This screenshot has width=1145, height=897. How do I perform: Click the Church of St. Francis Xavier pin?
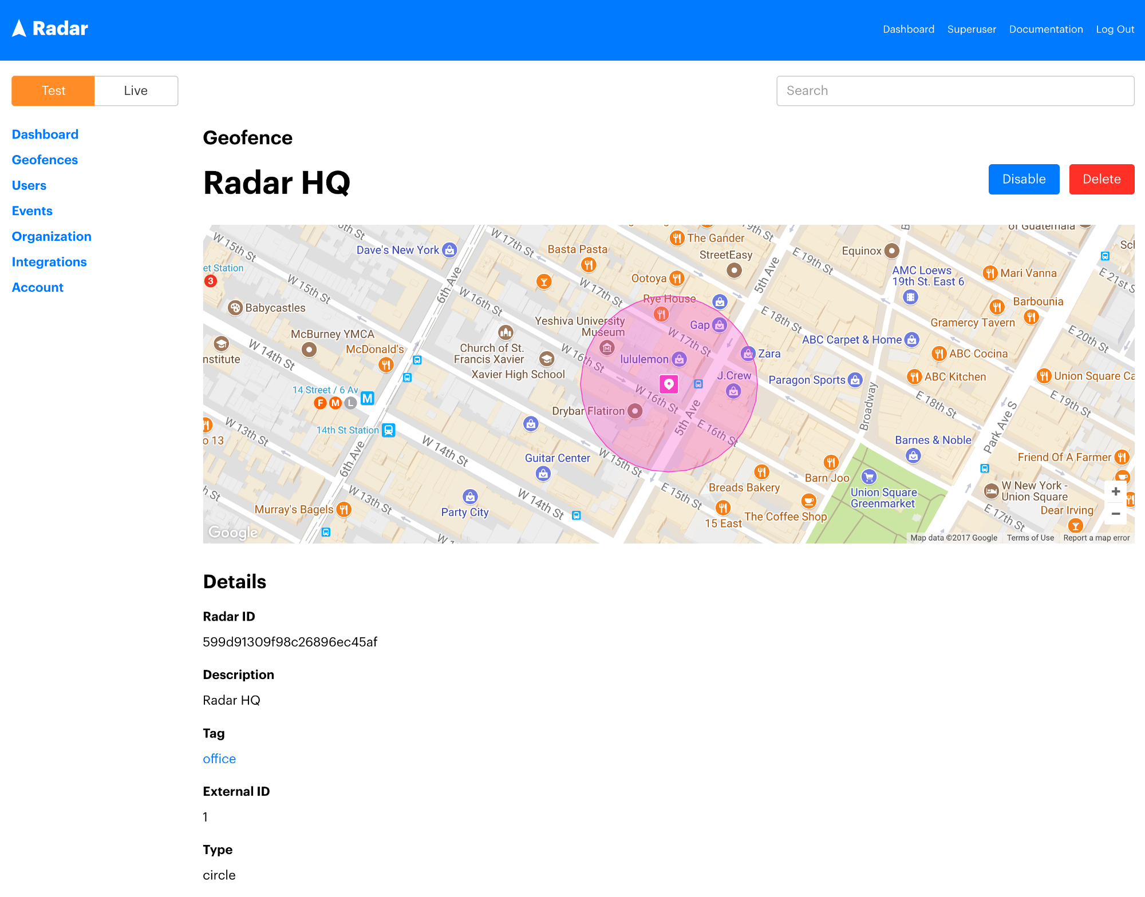[x=506, y=332]
